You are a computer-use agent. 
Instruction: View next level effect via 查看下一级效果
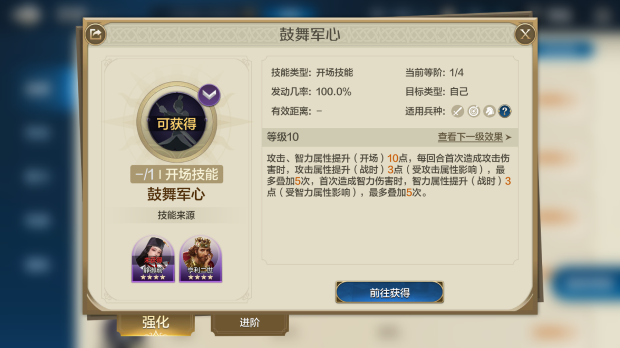point(470,137)
